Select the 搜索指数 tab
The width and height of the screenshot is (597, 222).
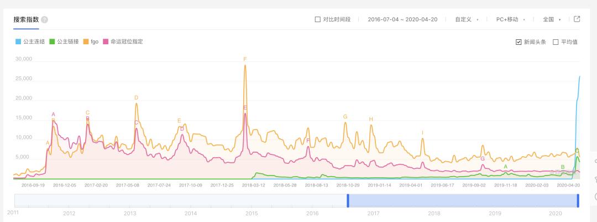[27, 19]
